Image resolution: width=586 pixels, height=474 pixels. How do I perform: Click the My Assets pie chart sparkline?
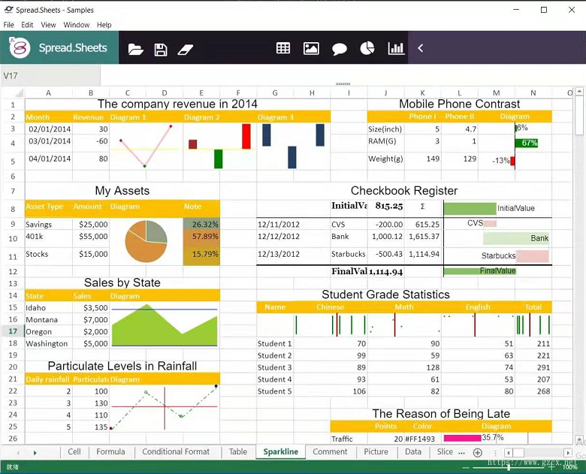click(146, 241)
